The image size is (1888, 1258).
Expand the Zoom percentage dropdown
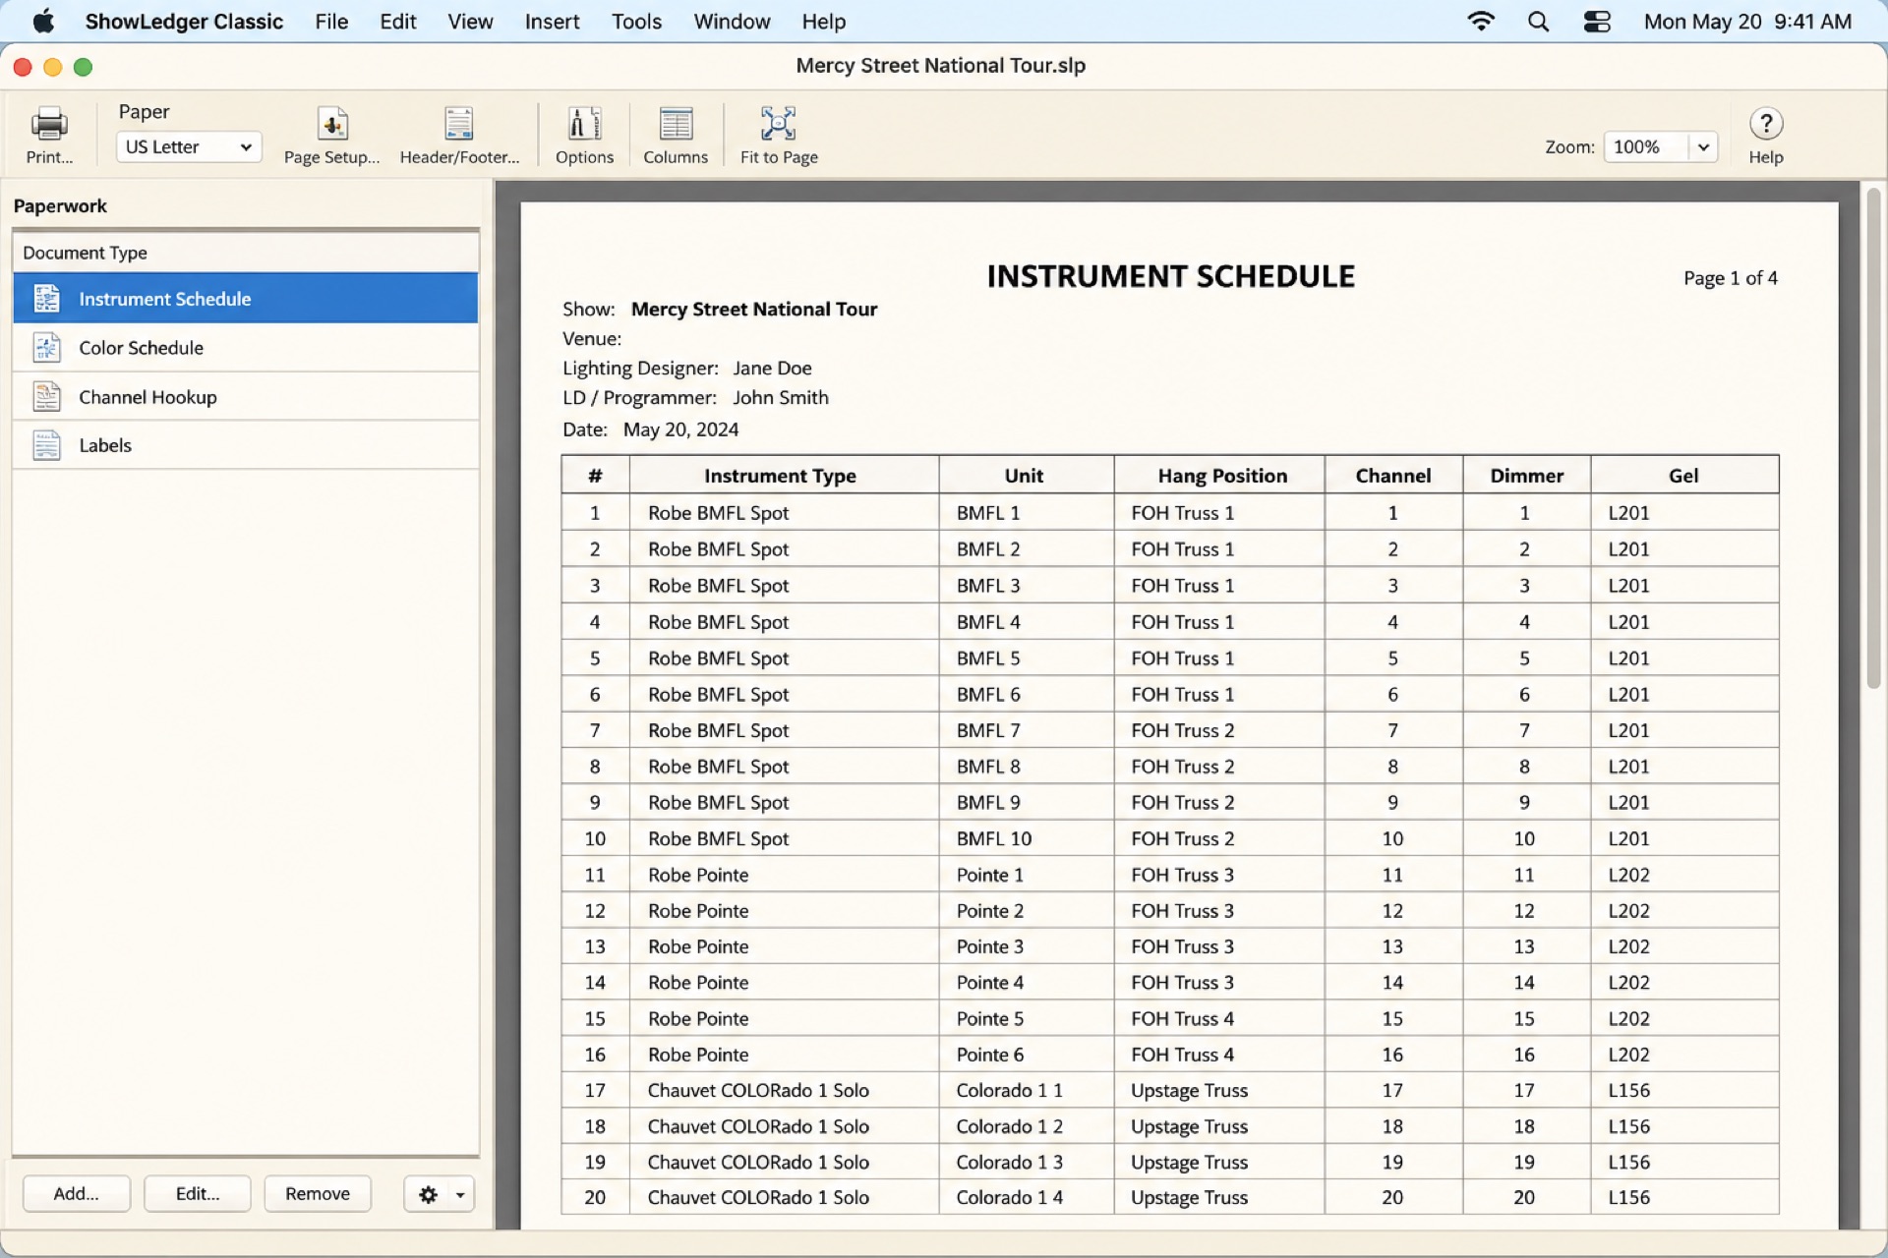click(1703, 147)
